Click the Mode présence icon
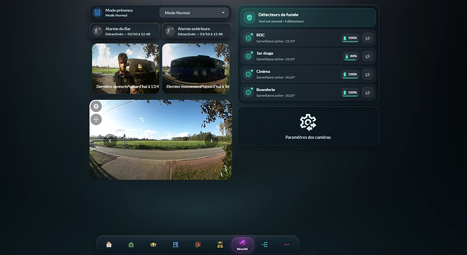 97,12
